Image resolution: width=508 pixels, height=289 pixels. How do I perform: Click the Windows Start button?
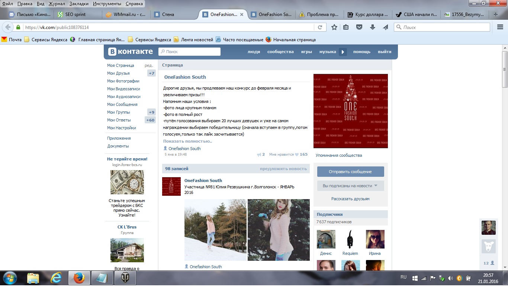click(10, 278)
